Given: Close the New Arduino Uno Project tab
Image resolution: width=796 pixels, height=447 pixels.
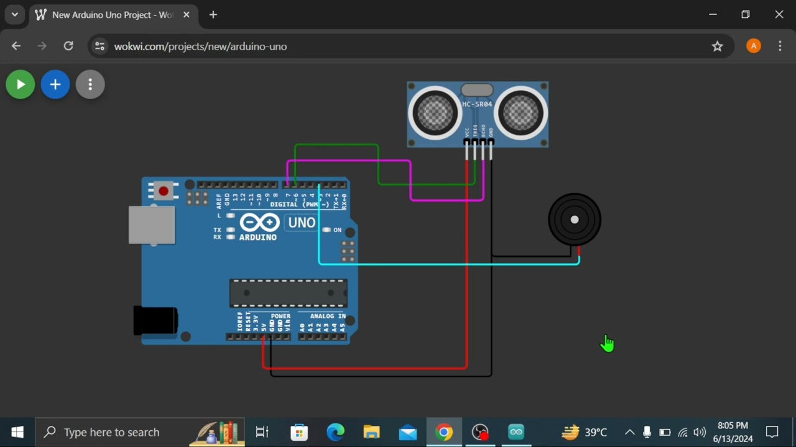Looking at the screenshot, I should click(x=186, y=15).
